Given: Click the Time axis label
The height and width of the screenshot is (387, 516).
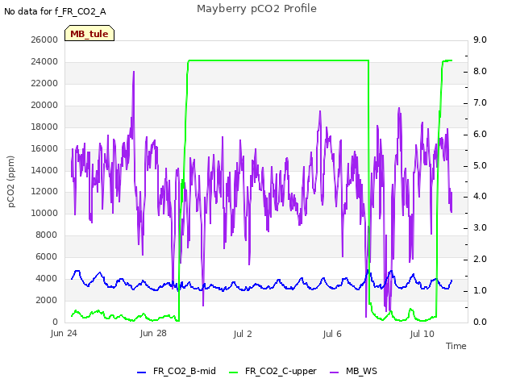Looking at the screenshot, I should [x=456, y=346].
